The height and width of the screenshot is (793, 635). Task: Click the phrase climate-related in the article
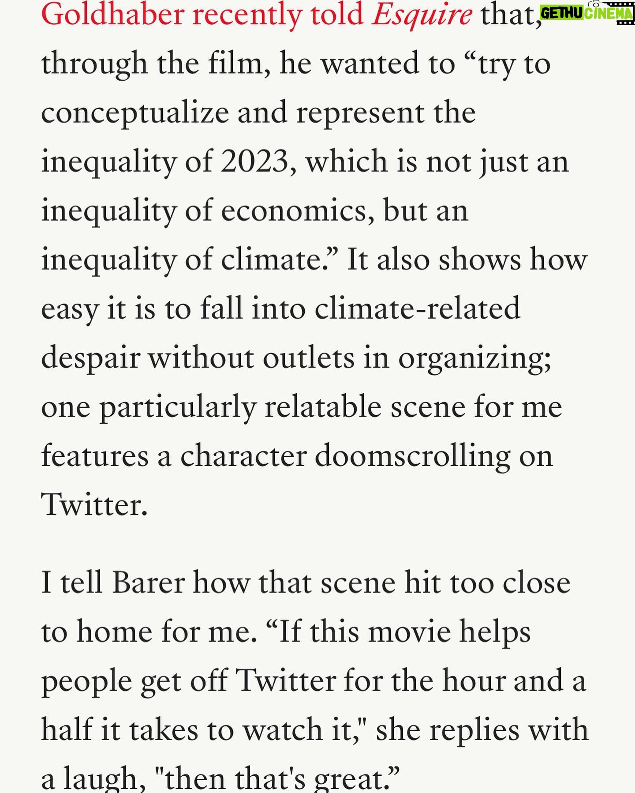pyautogui.click(x=417, y=308)
